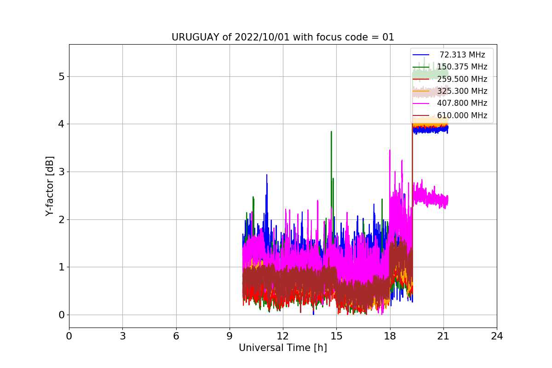Click the blue legend line swatch
Image resolution: width=552 pixels, height=368 pixels.
[x=421, y=55]
